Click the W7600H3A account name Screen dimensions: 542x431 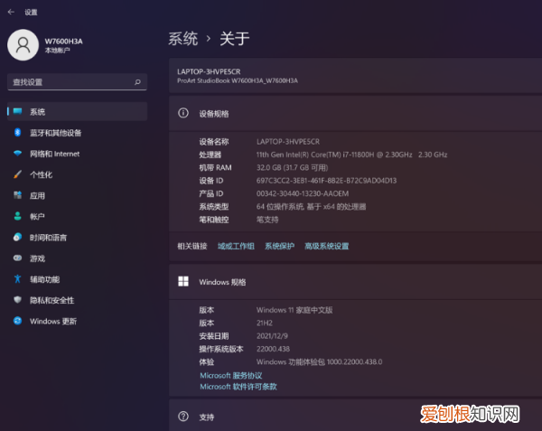coord(63,42)
